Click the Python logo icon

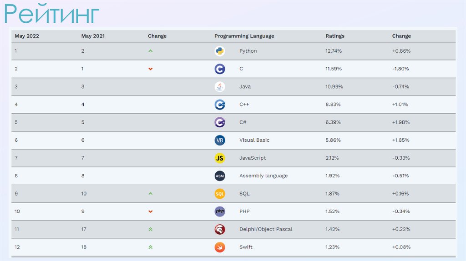[x=220, y=51]
